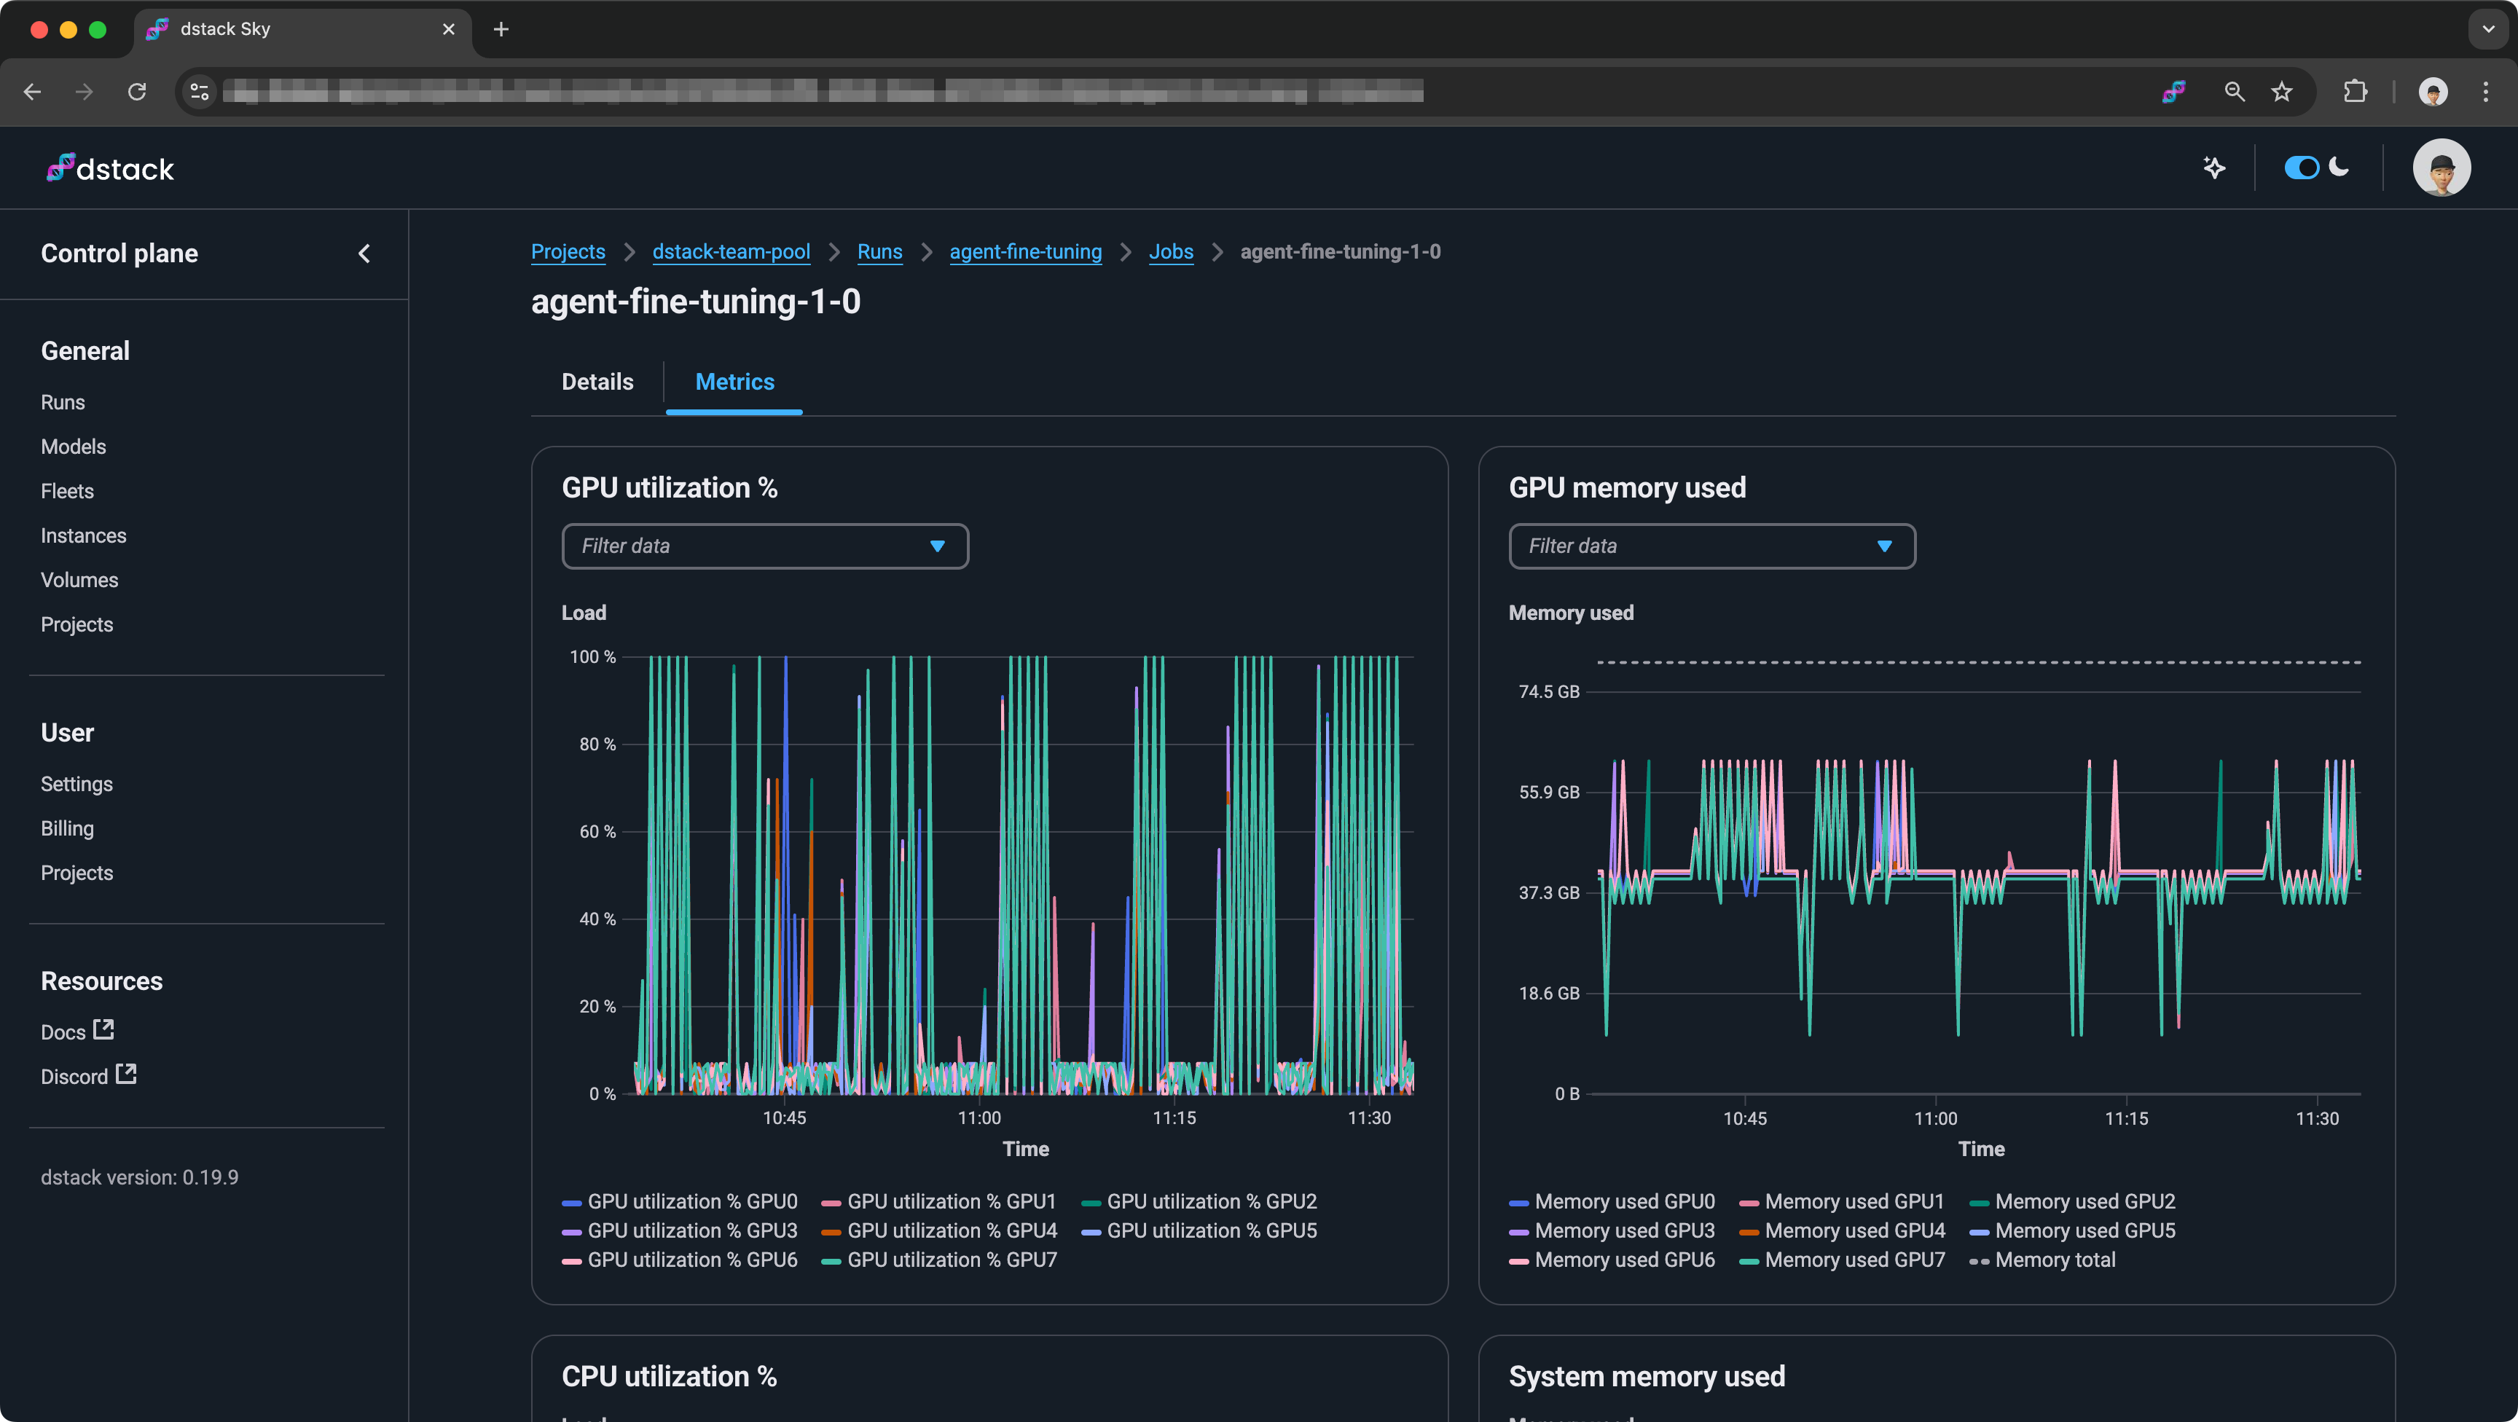
Task: Open GPU utilization Filter data dropdown
Action: tap(765, 546)
